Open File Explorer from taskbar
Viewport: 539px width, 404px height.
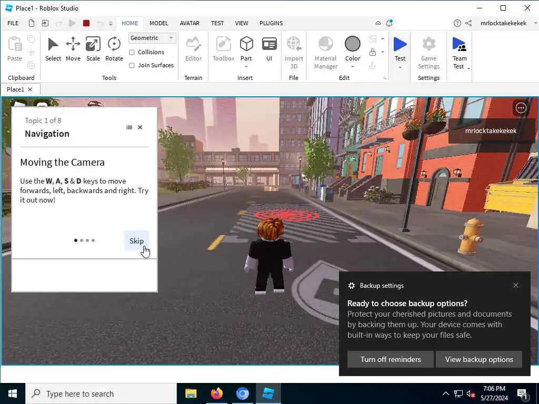click(191, 393)
